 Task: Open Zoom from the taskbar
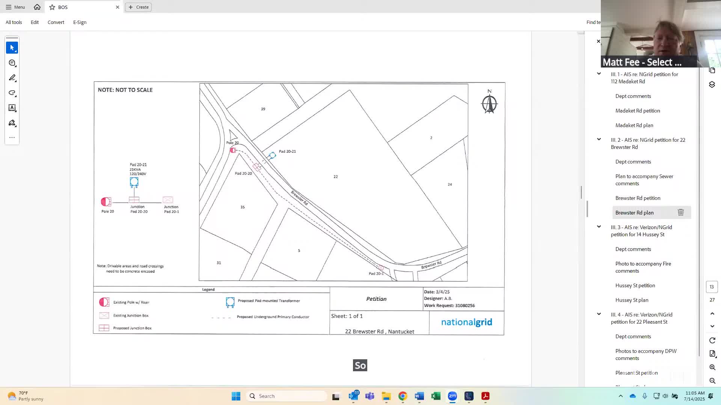(x=452, y=396)
